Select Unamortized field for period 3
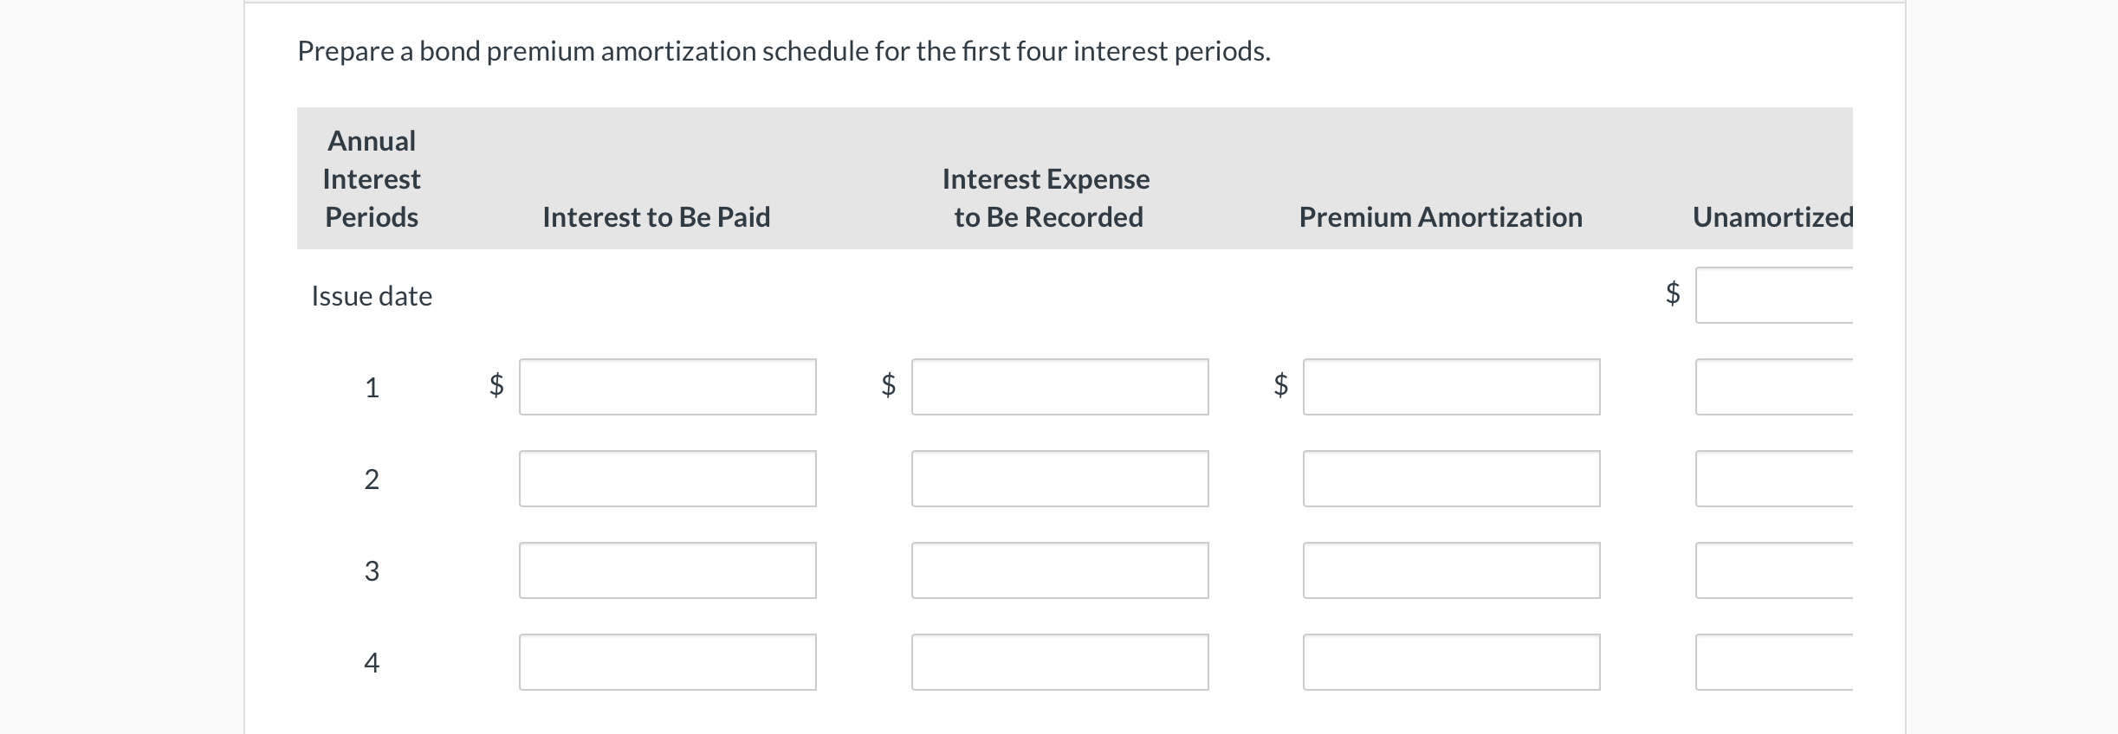The image size is (2118, 734). click(1774, 570)
